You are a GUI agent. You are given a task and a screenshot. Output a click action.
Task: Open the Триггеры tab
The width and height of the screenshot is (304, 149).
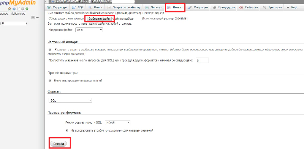[x=272, y=8]
